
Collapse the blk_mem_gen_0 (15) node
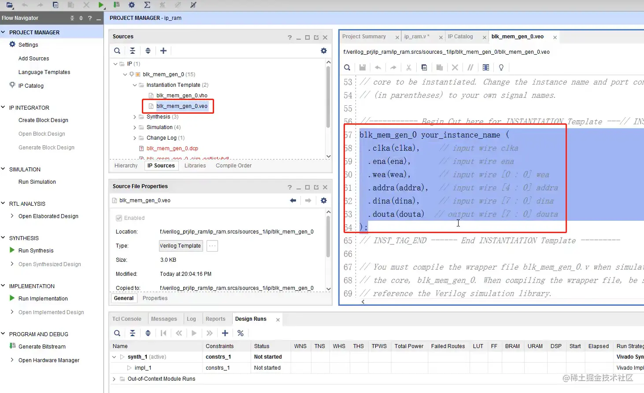tap(125, 74)
